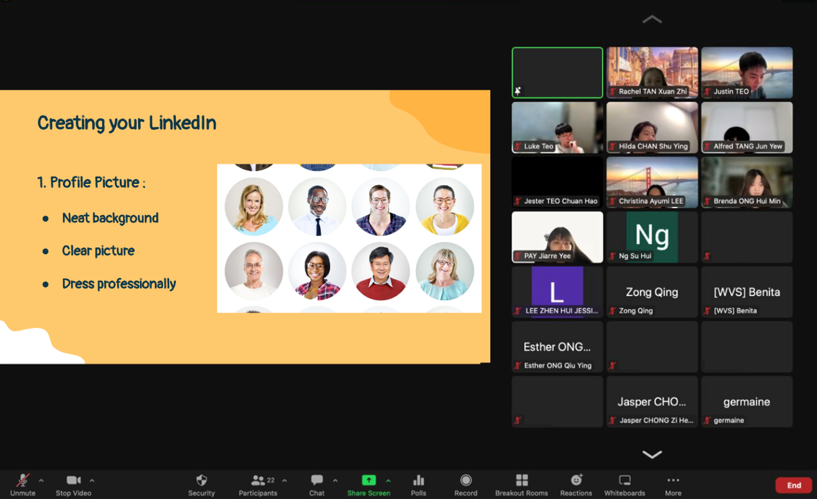Viewport: 817px width, 499px height.
Task: Select Christina Ayumi LEE video tile
Action: click(x=652, y=182)
